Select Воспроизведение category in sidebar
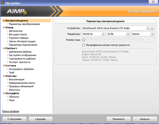Image resolution: width=159 pixels, height=124 pixels. click(26, 21)
